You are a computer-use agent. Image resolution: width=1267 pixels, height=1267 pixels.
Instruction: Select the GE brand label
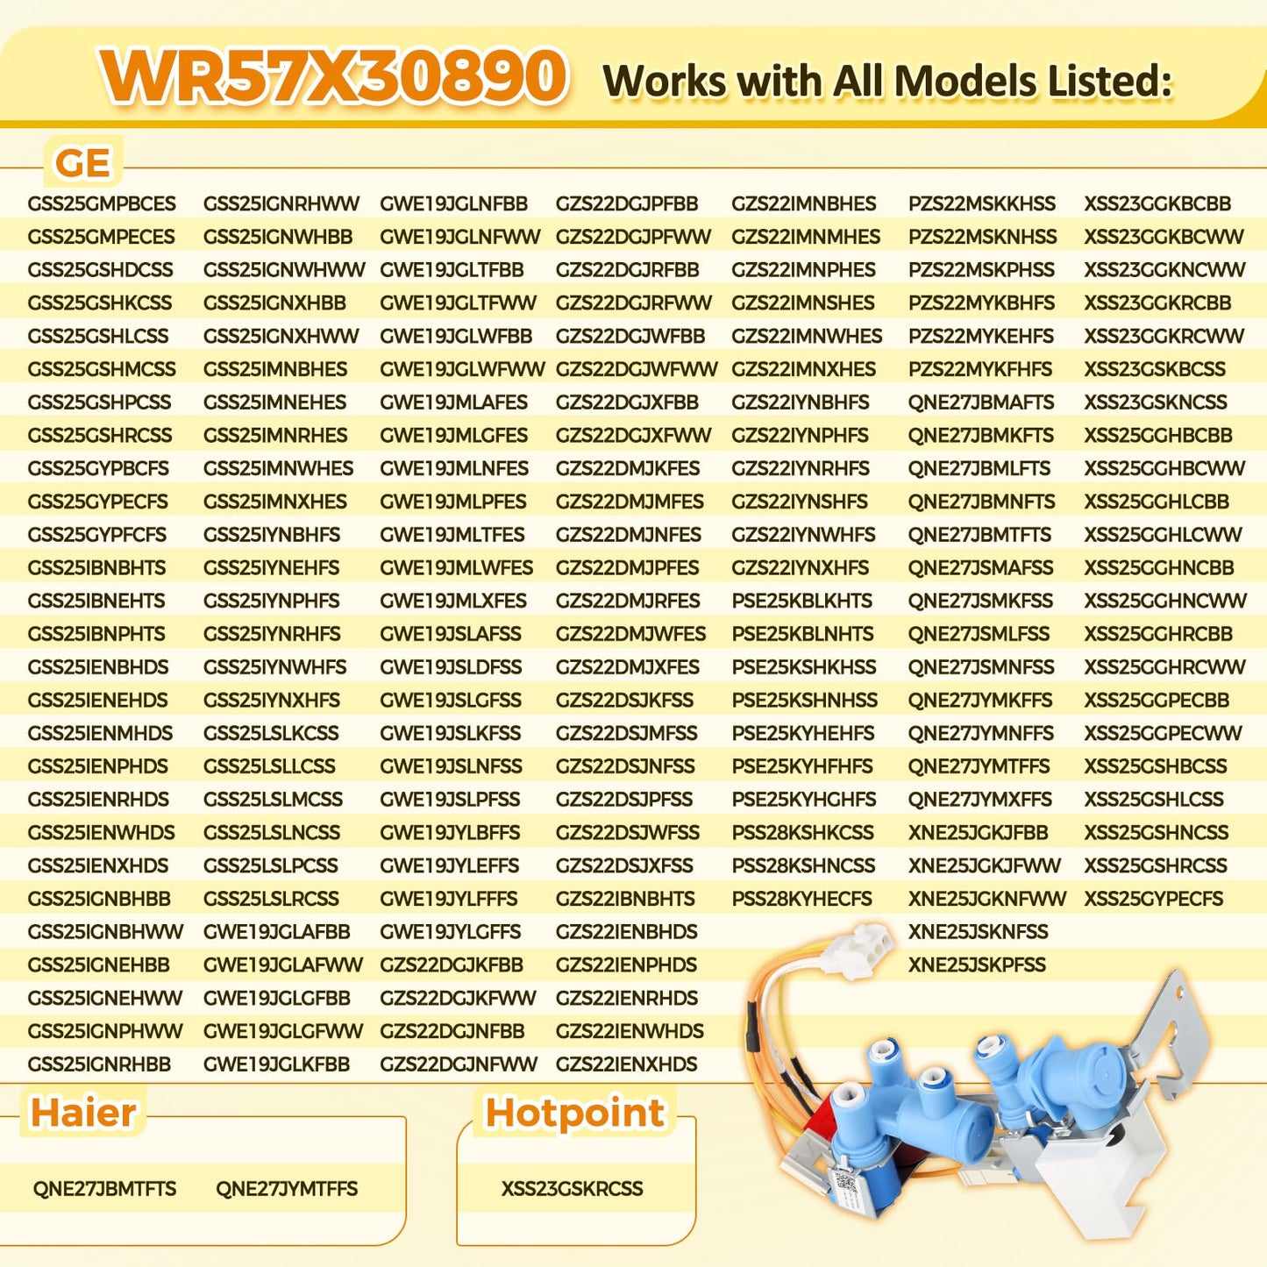(83, 162)
